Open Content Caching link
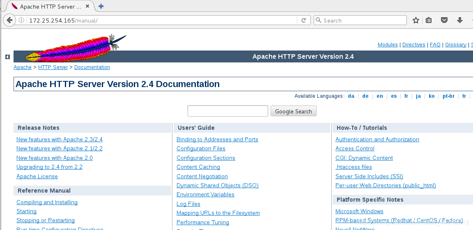 (x=198, y=167)
